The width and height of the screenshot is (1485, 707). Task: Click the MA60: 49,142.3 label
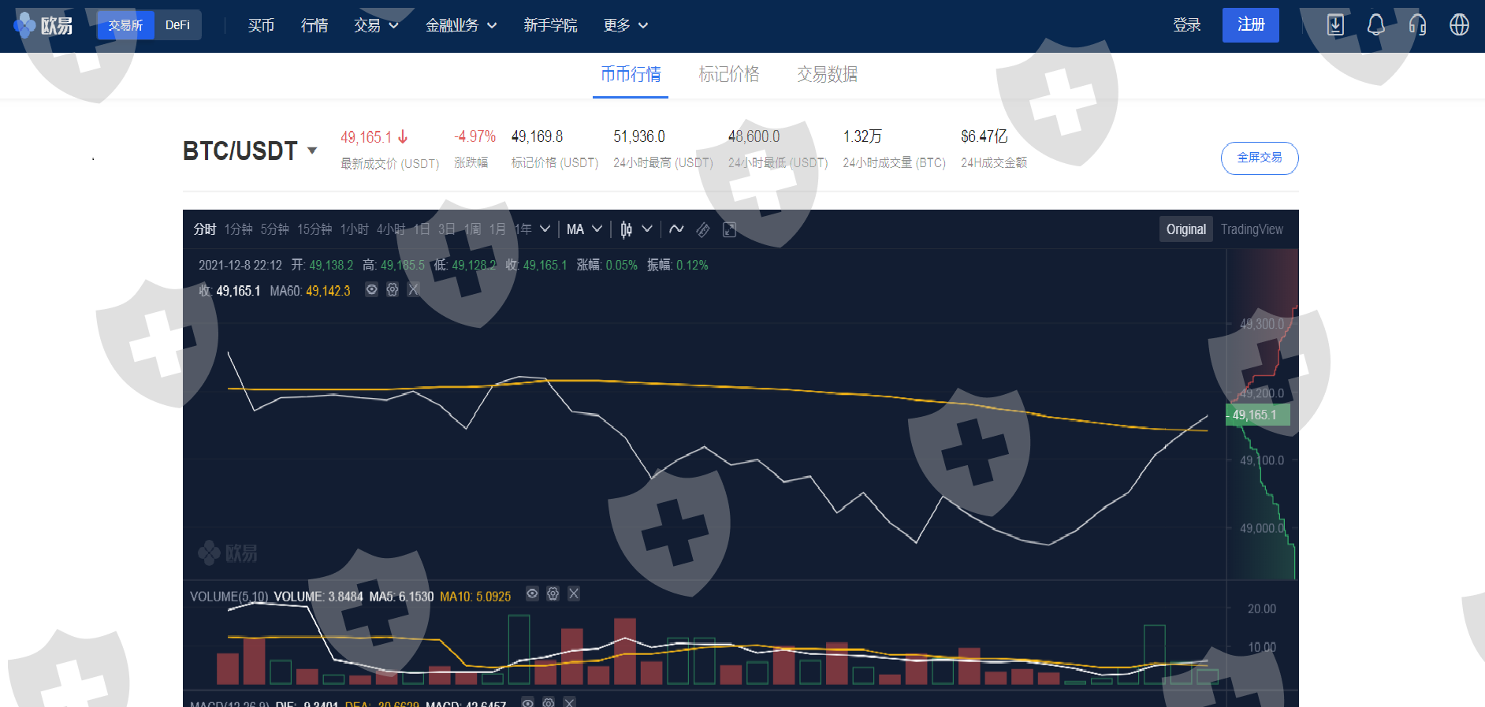(x=310, y=291)
